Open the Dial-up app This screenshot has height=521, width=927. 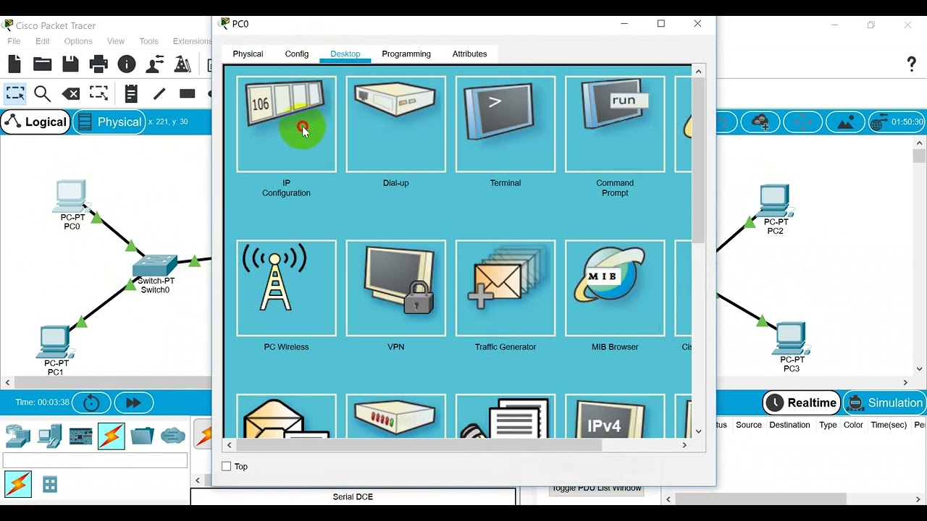(x=395, y=124)
